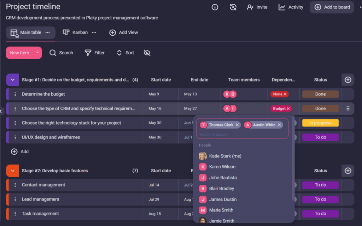Click the board info icon
This screenshot has width=362, height=226.
pyautogui.click(x=215, y=7)
